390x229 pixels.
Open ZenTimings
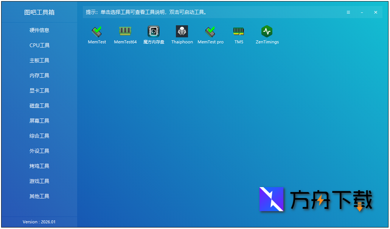pyautogui.click(x=267, y=34)
